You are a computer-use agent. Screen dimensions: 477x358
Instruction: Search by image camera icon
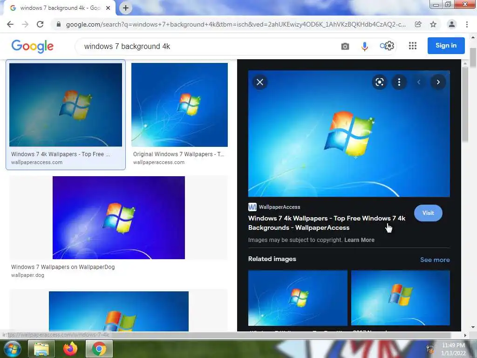345,46
